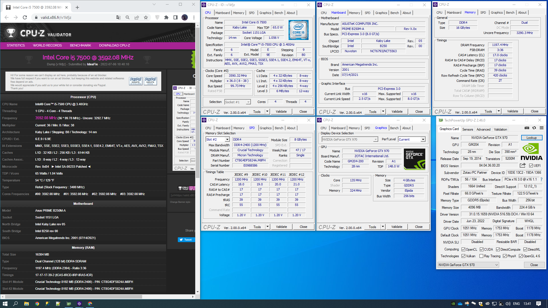The image size is (548, 308).
Task: Enable the Ray Tracing checkbox
Action: [x=481, y=256]
